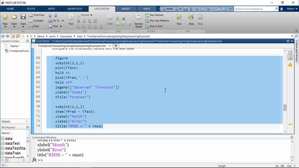Click the browse for folder icon
The height and width of the screenshot is (168, 299).
18,36
